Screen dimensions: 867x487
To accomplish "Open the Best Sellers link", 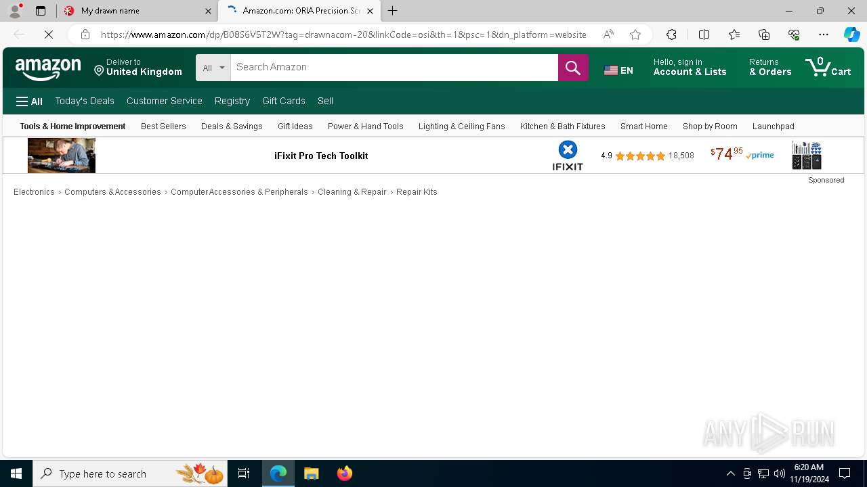I will (163, 126).
